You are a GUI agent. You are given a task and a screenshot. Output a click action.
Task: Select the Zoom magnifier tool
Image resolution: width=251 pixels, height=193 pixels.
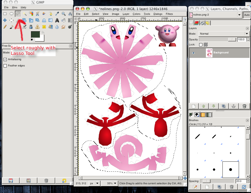[x=64, y=14]
